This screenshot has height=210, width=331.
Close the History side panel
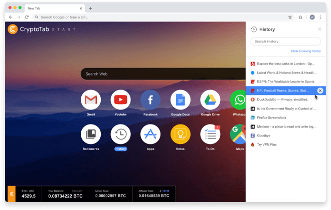(x=319, y=29)
